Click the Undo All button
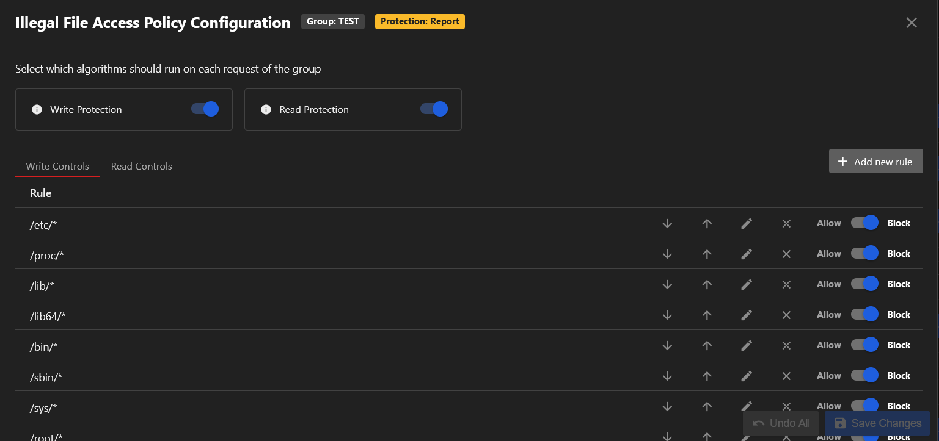 pyautogui.click(x=781, y=423)
